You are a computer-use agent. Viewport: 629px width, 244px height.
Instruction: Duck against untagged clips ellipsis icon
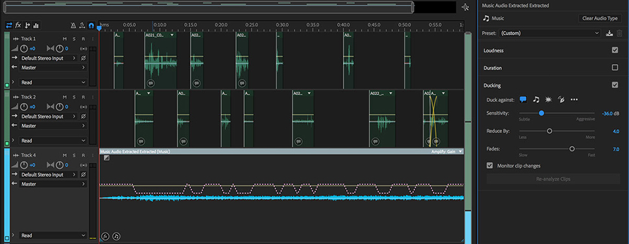574,99
